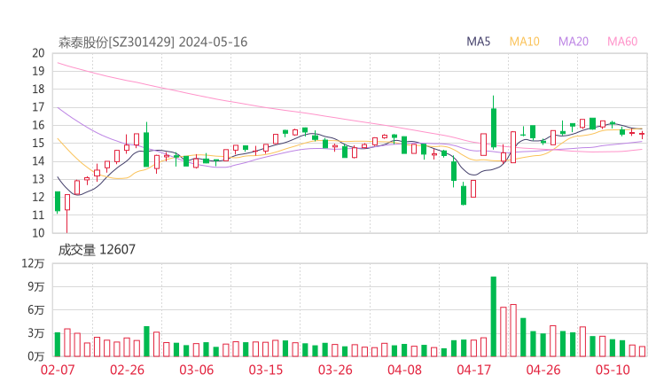Click the 12万 volume axis label
Screen dimensions: 656x390
pos(33,263)
